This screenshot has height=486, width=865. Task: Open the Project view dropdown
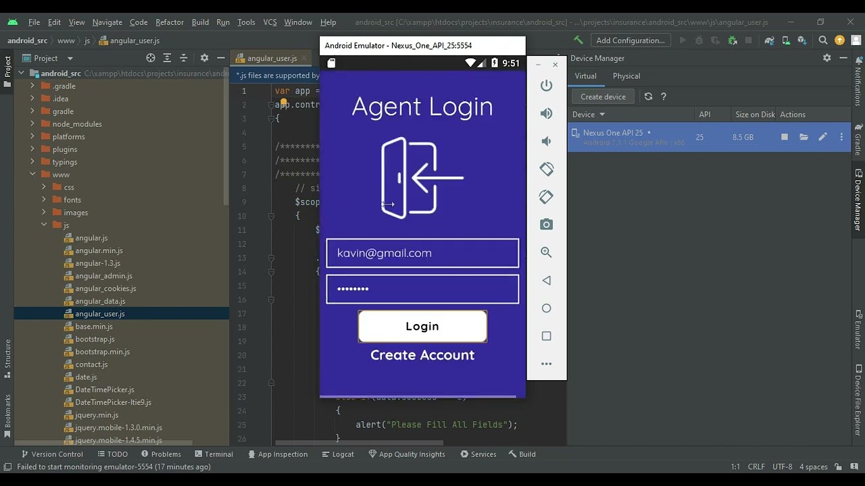coord(47,58)
